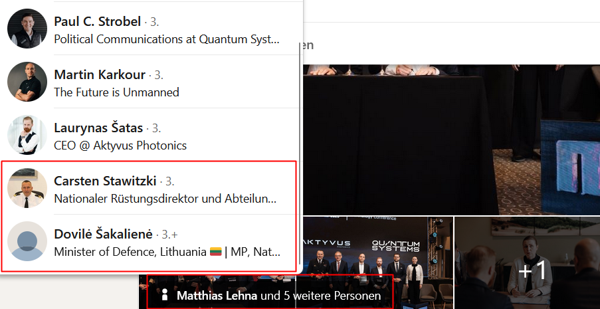Image resolution: width=600 pixels, height=309 pixels.
Task: Click 'Matthias Lehna und 5 weitere Personen' tag
Action: pos(270,296)
